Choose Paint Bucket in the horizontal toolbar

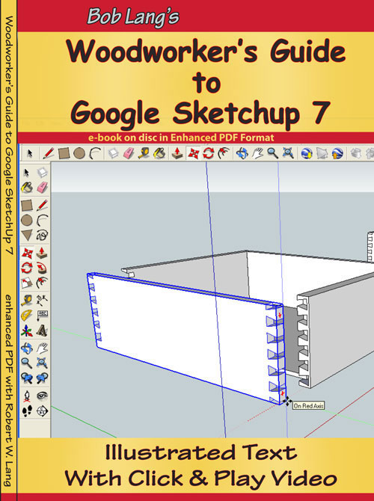159,153
